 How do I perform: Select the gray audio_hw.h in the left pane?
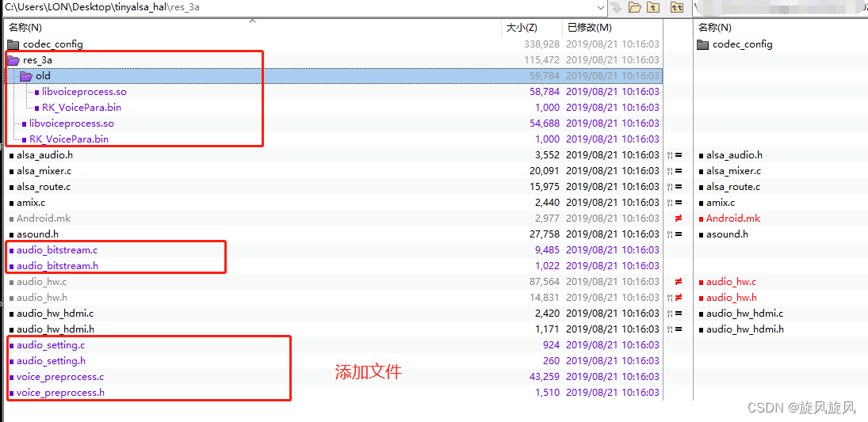(42, 298)
